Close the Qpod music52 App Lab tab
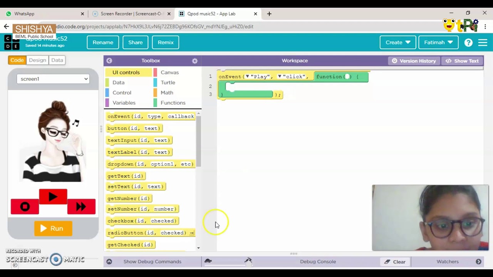The height and width of the screenshot is (277, 493). click(x=255, y=14)
